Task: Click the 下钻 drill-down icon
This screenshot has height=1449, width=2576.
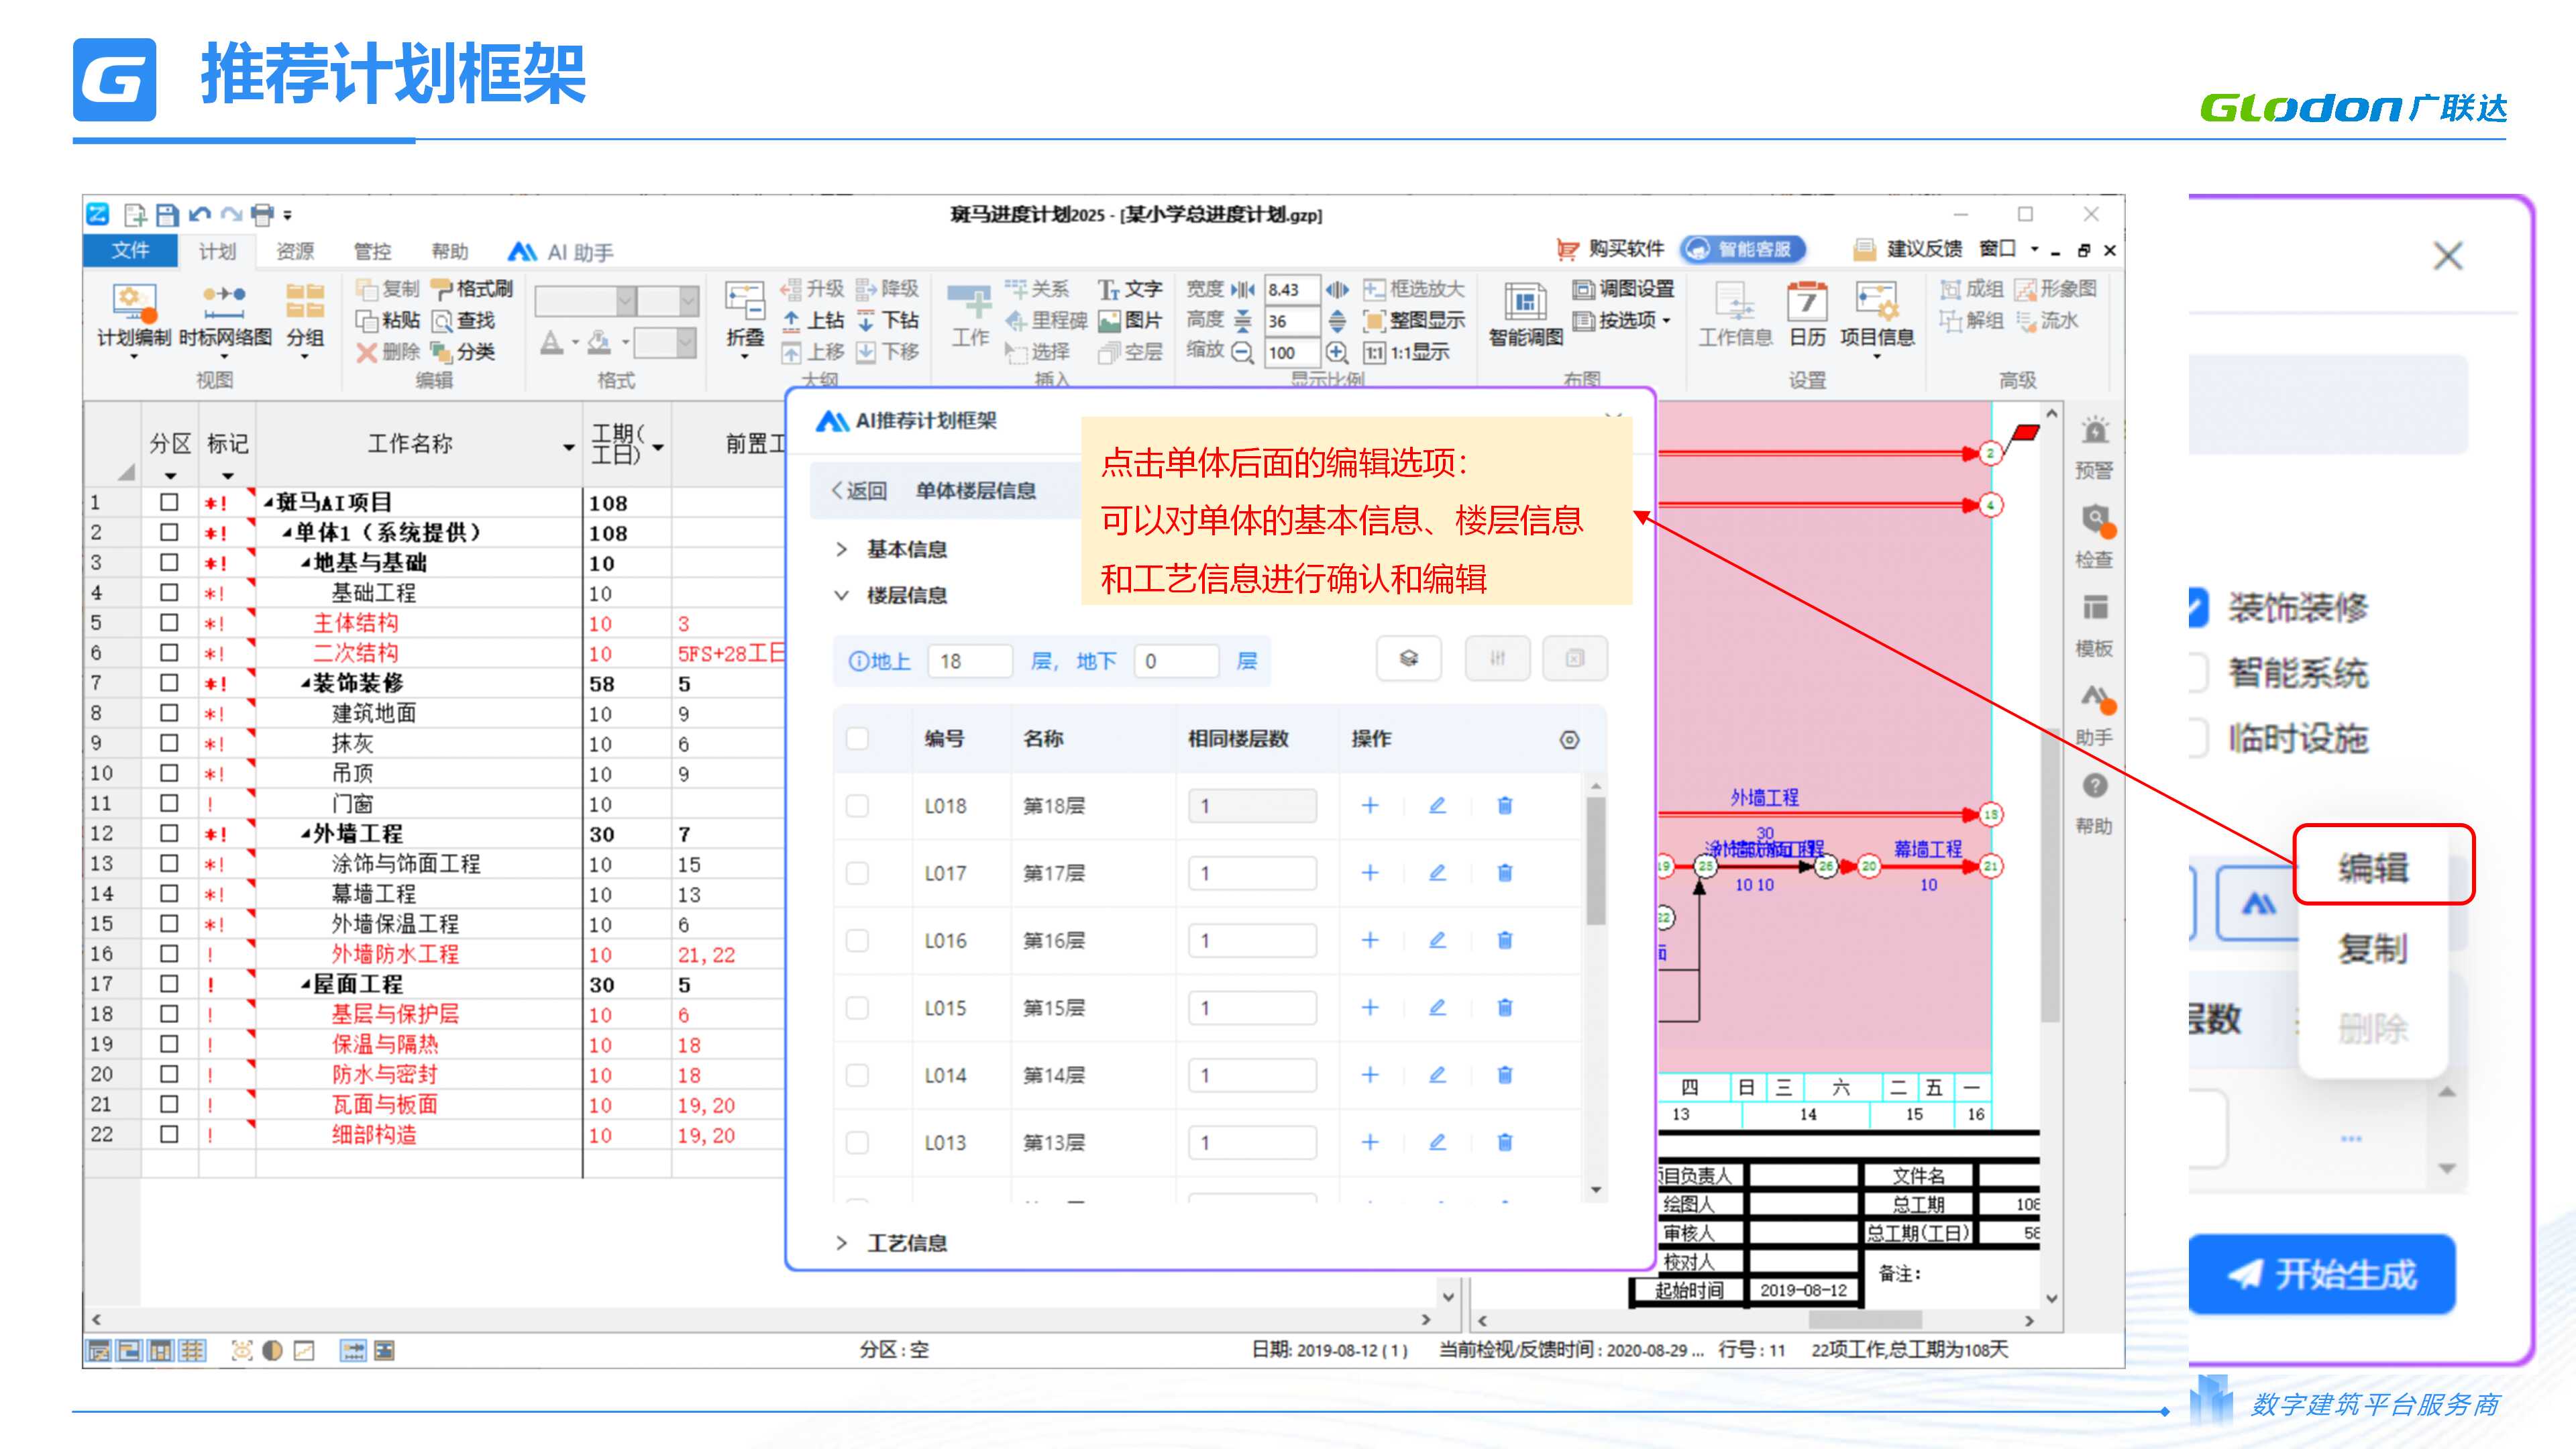Action: 888,321
